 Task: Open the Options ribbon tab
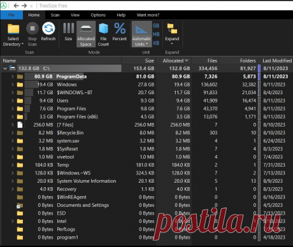tap(98, 15)
